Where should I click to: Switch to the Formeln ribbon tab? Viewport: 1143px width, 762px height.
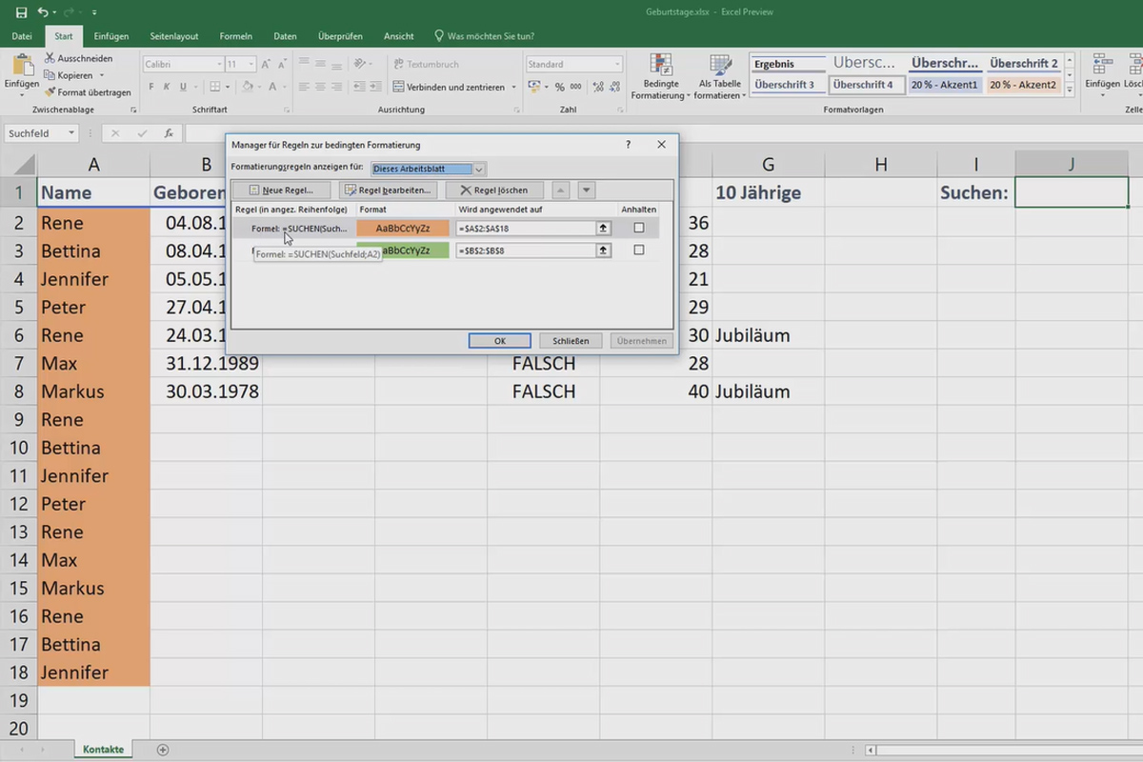pyautogui.click(x=235, y=36)
